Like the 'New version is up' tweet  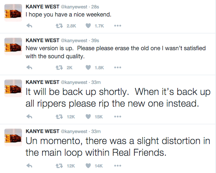click(x=88, y=67)
